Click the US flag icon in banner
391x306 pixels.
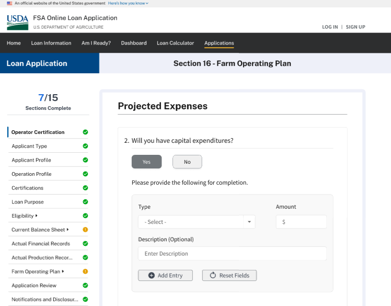pyautogui.click(x=9, y=3)
